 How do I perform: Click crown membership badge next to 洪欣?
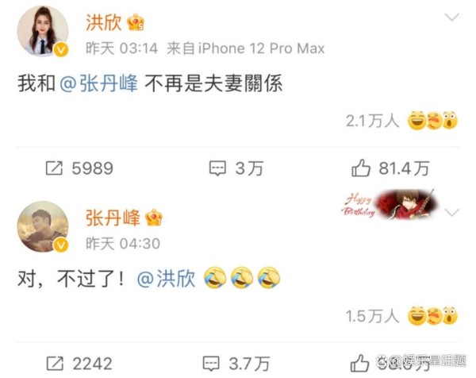click(x=136, y=22)
